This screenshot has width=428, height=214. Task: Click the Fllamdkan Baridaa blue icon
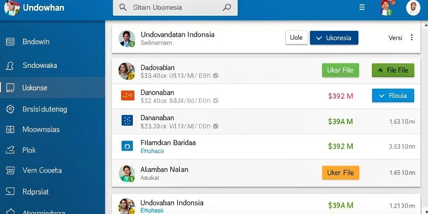pos(127,146)
